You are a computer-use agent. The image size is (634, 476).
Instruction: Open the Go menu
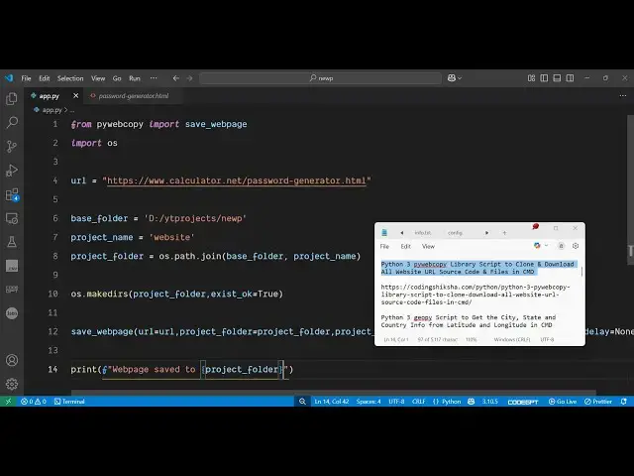(x=117, y=78)
